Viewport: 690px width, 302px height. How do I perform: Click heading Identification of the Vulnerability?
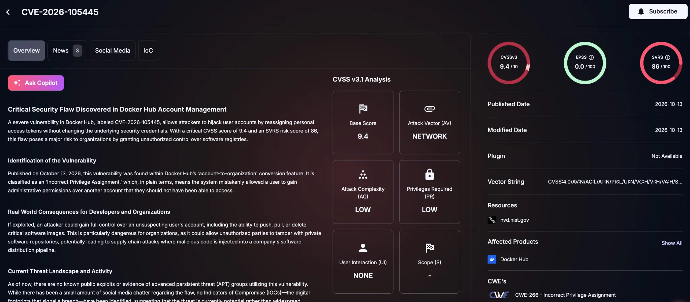pyautogui.click(x=52, y=161)
